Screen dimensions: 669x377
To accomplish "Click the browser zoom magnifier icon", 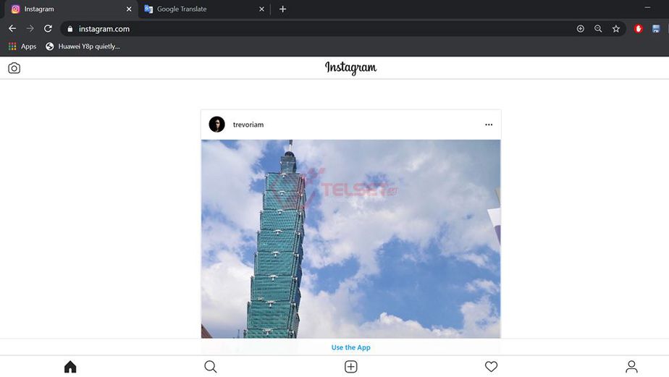I will 598,29.
